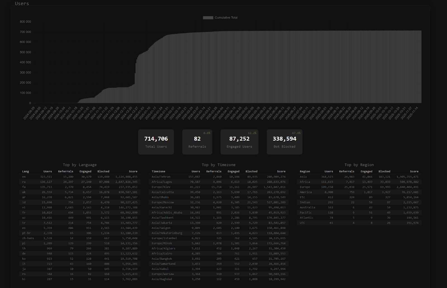Select the Bot Blocked stat card
Screen dimensions: 447x288
tap(284, 142)
